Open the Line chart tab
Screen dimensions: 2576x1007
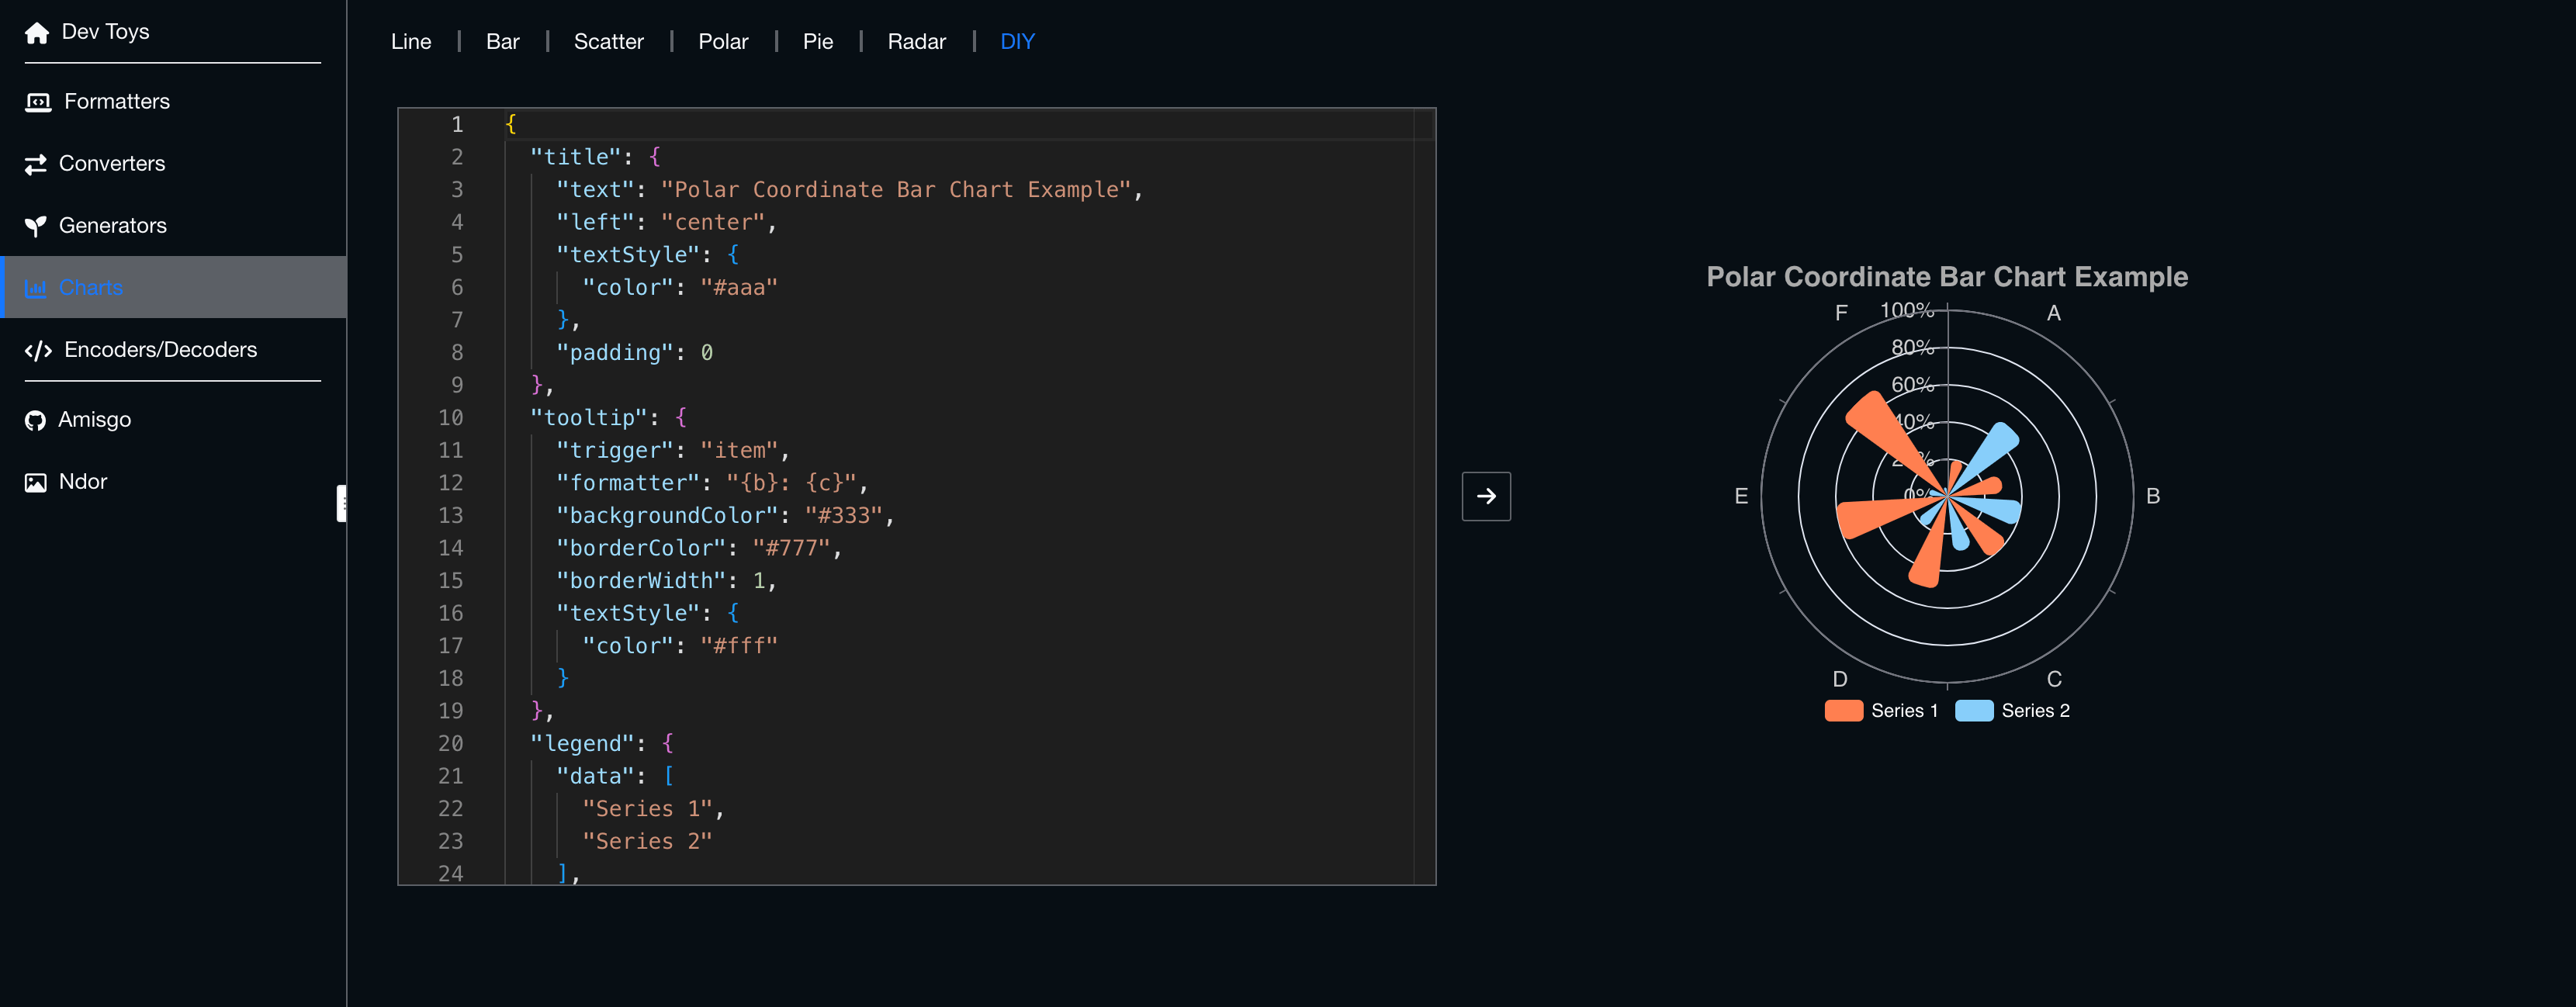[x=411, y=42]
